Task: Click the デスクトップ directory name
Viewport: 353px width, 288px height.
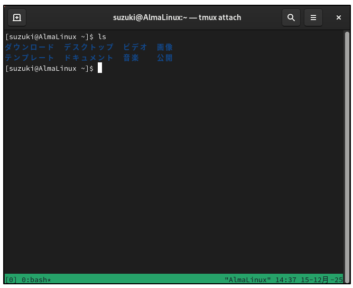Action: 89,48
